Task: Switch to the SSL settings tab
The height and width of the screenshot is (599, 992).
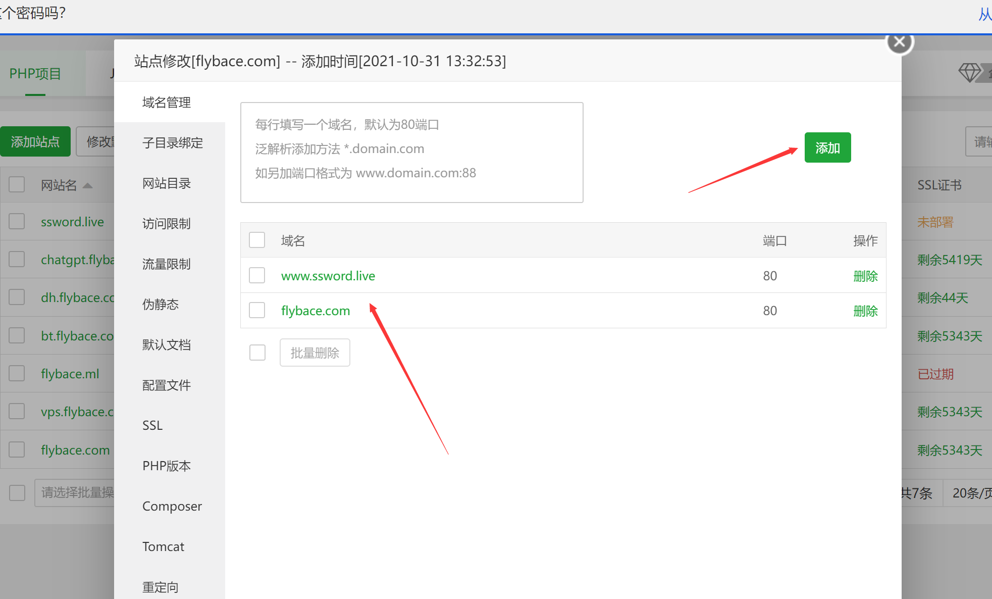Action: pyautogui.click(x=152, y=425)
